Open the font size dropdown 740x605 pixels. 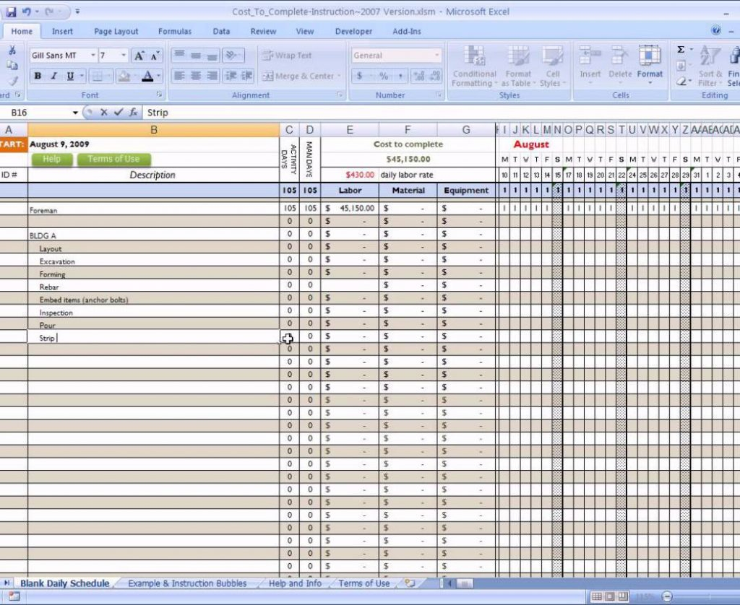click(124, 56)
